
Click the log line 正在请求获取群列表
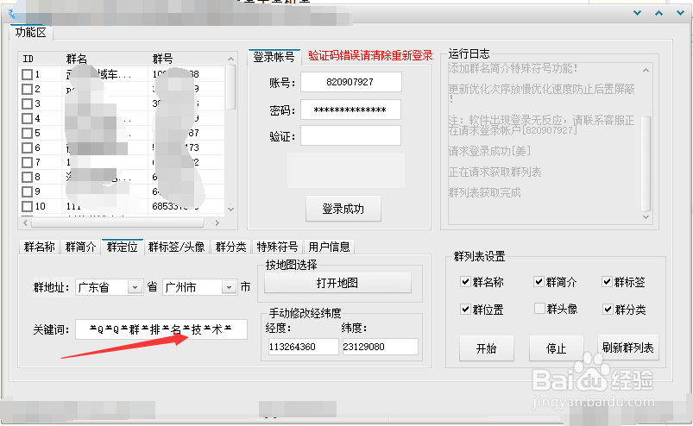pyautogui.click(x=495, y=172)
